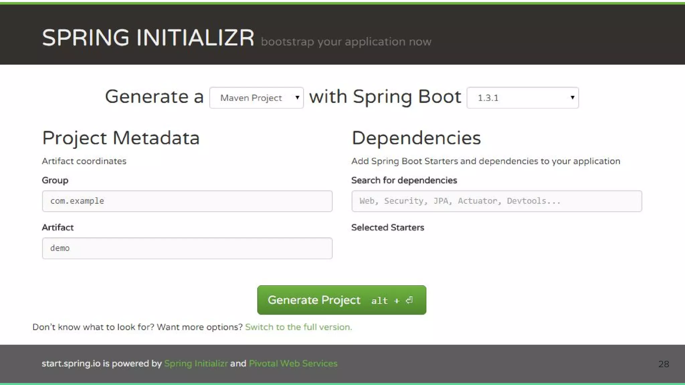
Task: Click the enter-key icon inside Generate Project
Action: click(409, 300)
